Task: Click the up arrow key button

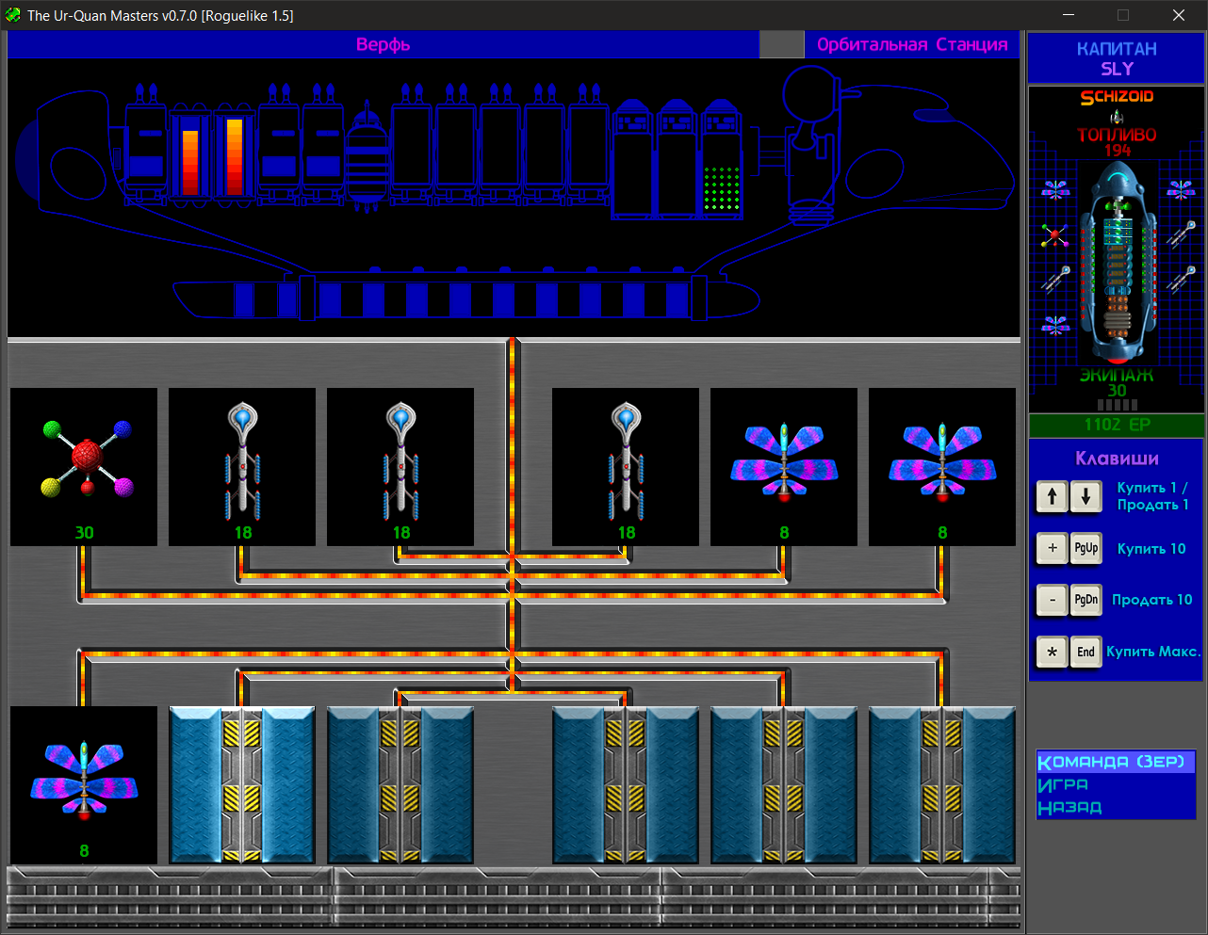Action: point(1052,496)
